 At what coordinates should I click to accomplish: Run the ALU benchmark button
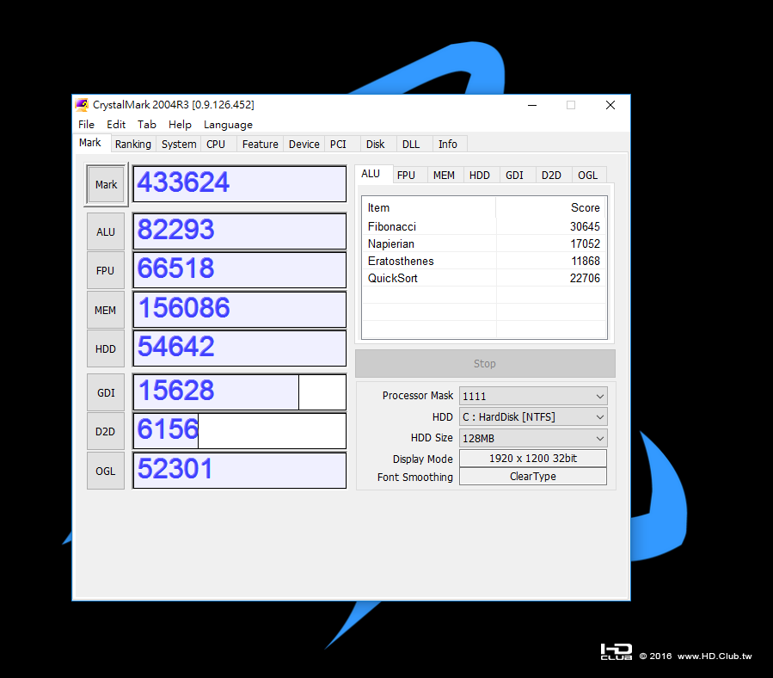click(x=106, y=232)
